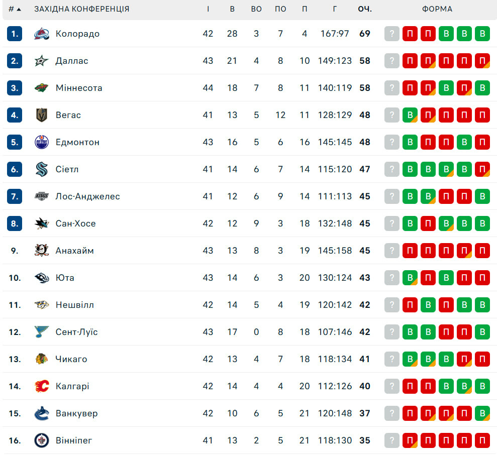The height and width of the screenshot is (455, 497).
Task: Click the ФОРМА column header
Action: [437, 9]
